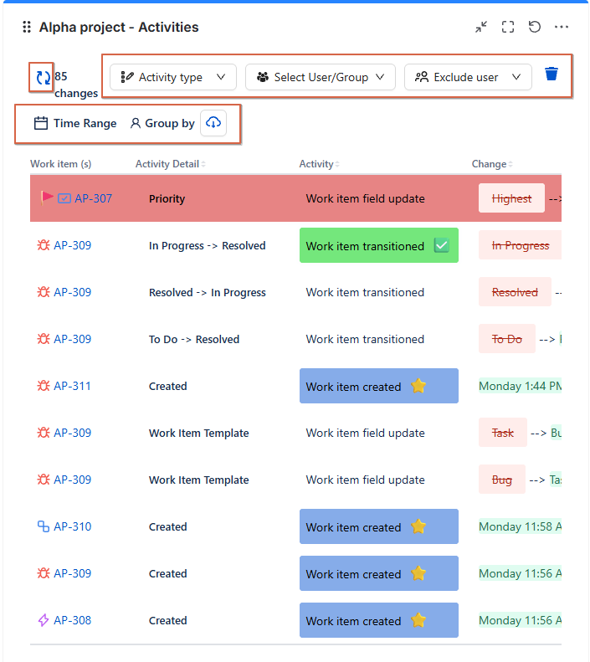Click the star on AP-311 Work item created
The width and height of the screenshot is (590, 662).
[x=418, y=386]
